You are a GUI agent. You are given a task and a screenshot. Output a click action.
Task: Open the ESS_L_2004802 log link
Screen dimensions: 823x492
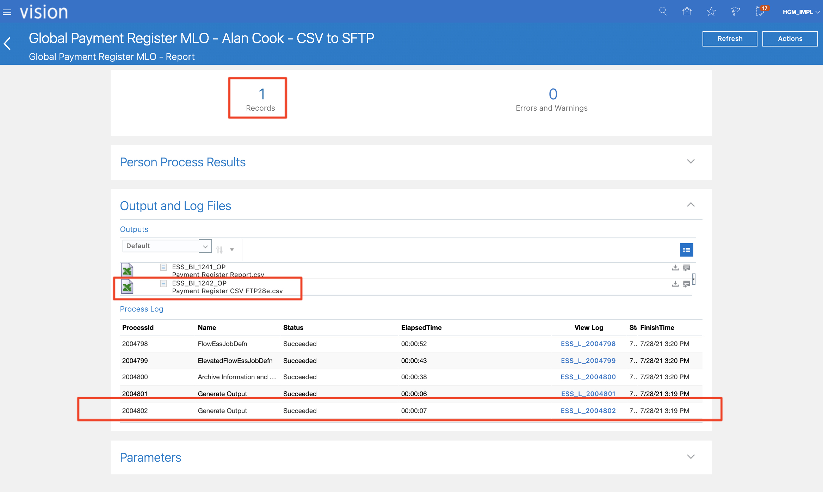588,411
